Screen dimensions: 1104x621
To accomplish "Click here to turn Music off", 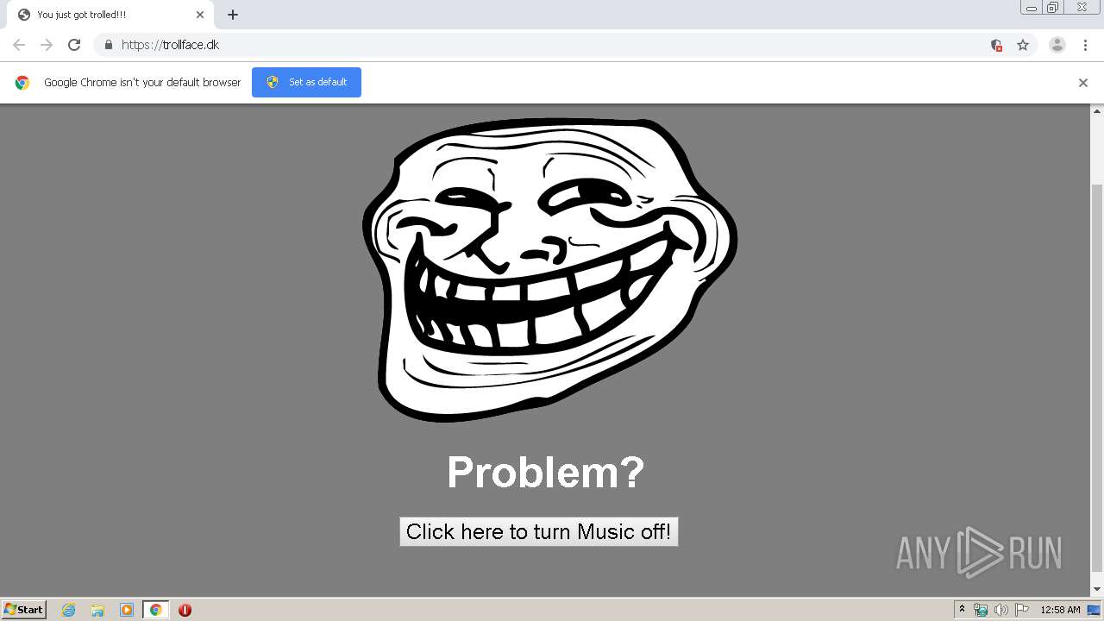I will [539, 531].
